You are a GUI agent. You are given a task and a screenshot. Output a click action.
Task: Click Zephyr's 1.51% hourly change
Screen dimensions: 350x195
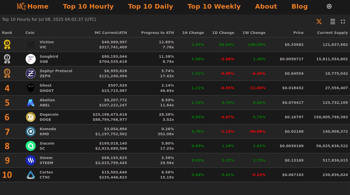[198, 73]
